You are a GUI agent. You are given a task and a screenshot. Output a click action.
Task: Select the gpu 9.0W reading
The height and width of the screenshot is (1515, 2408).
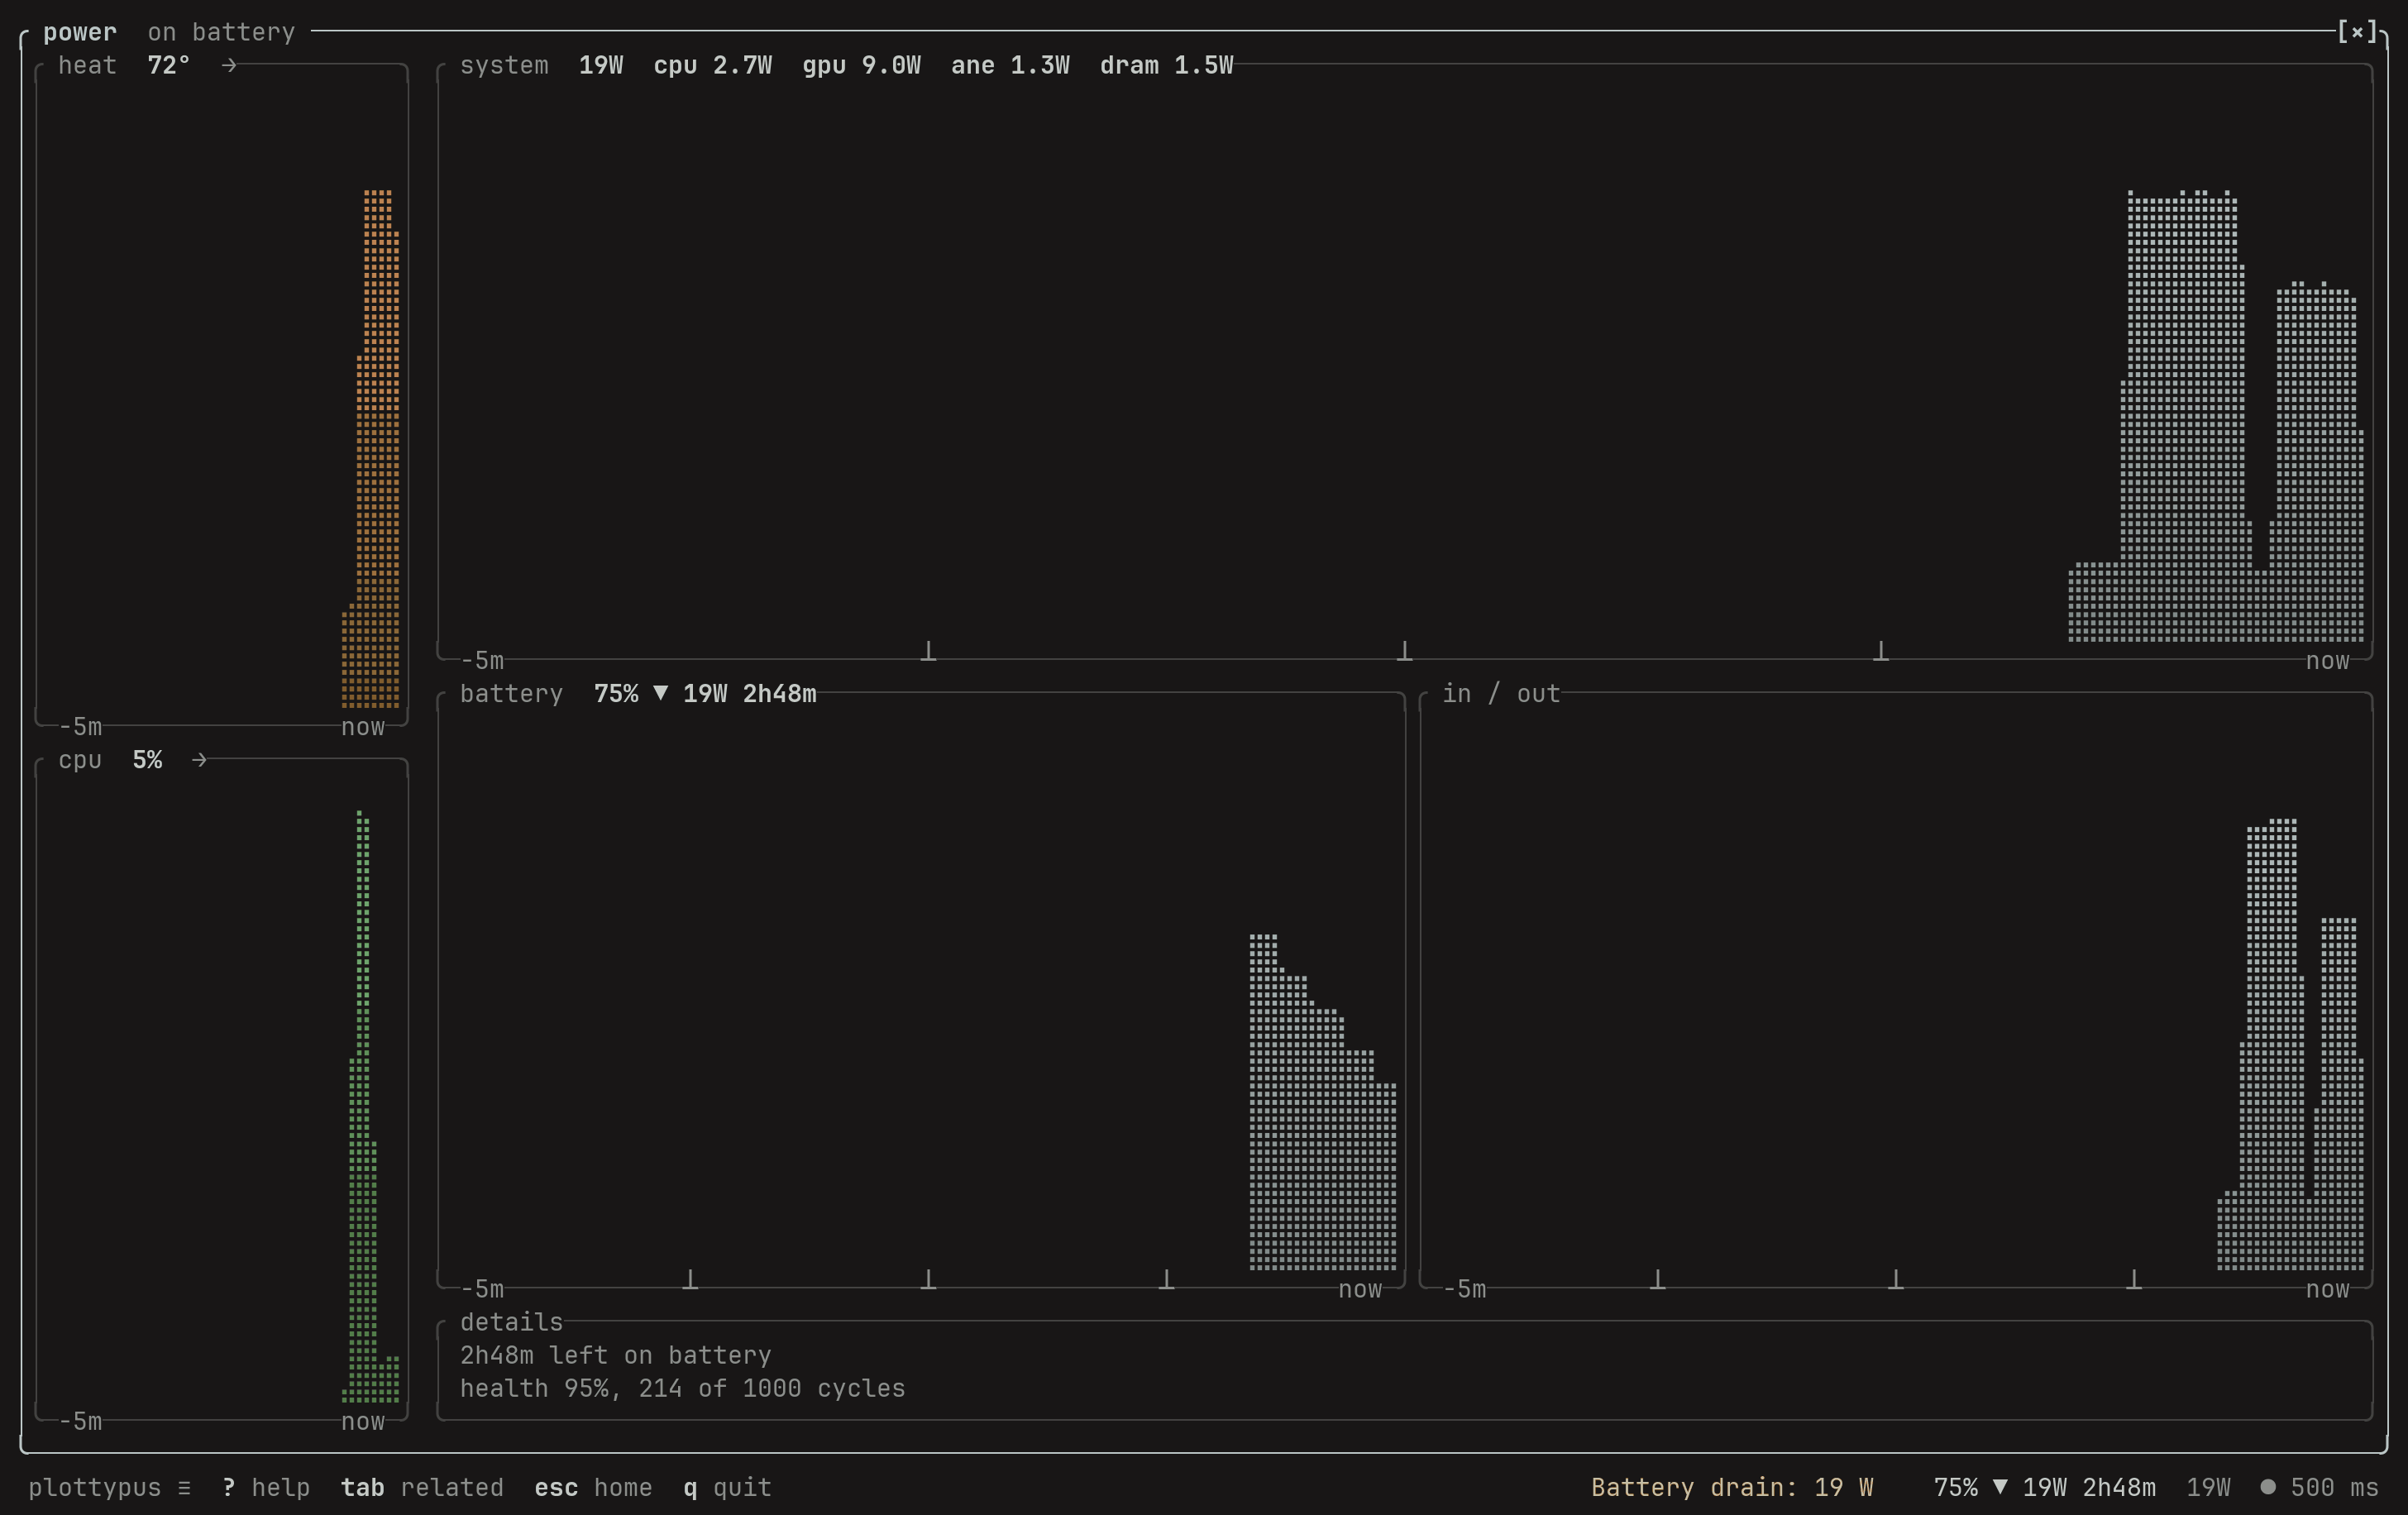click(861, 65)
